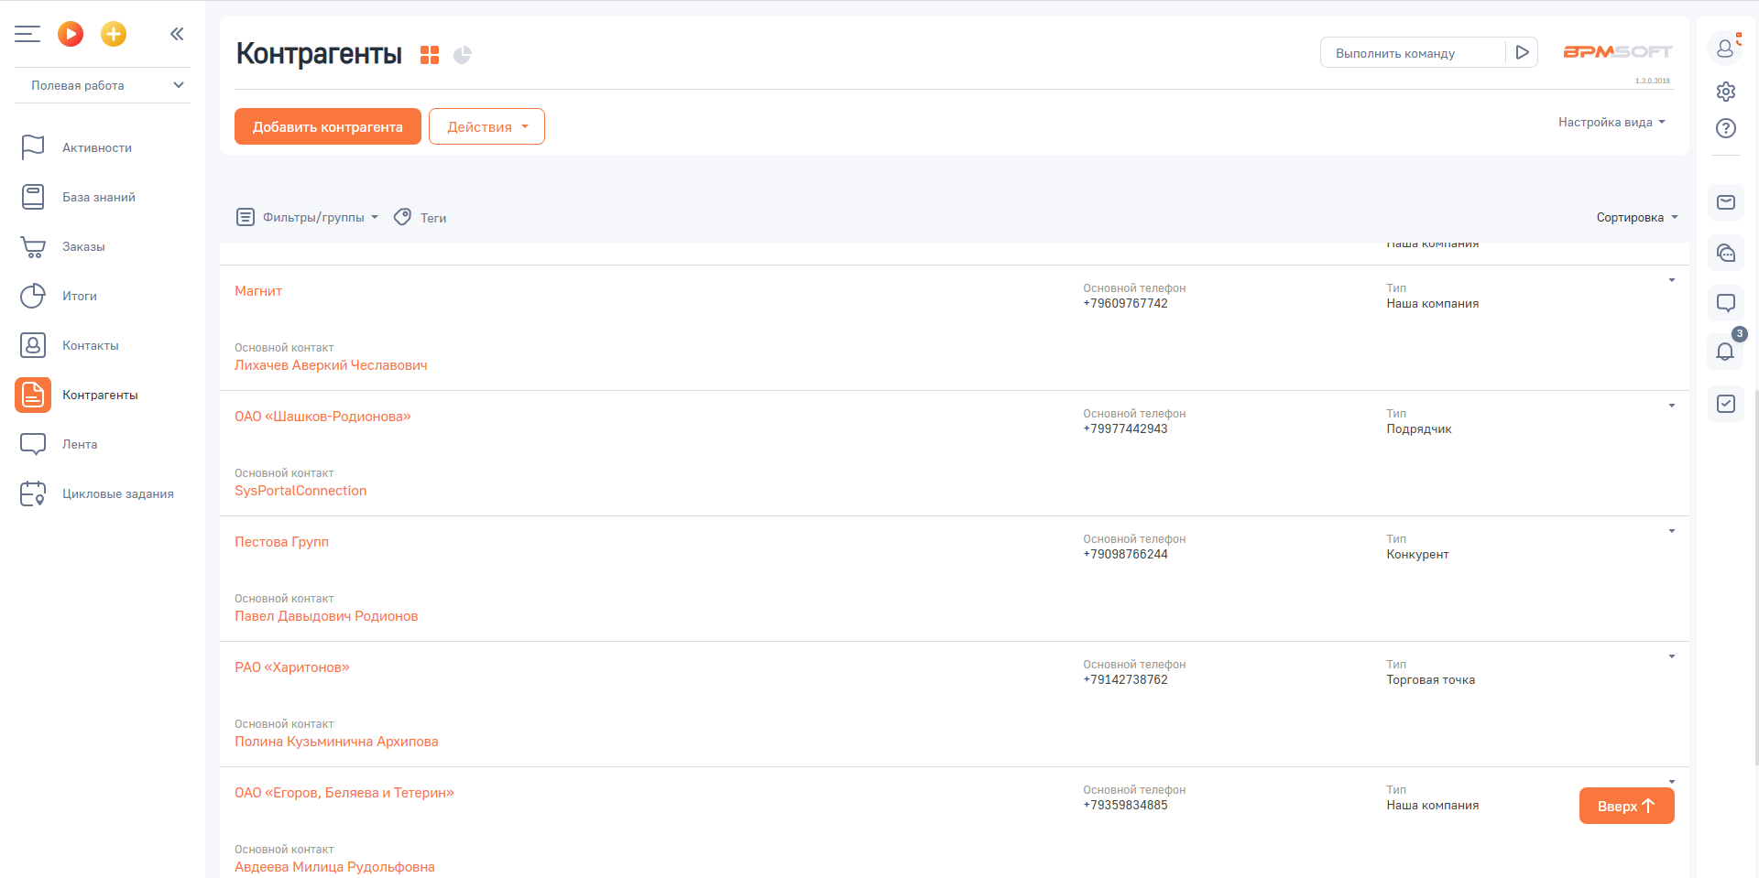This screenshot has height=878, width=1759.
Task: Expand row menu arrow for Магнит
Action: tap(1672, 280)
